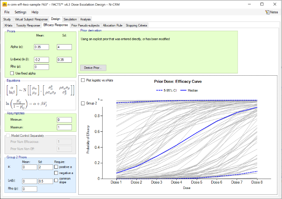
Task: Click the Ln(beta) Sd input field
Action: 64,60
